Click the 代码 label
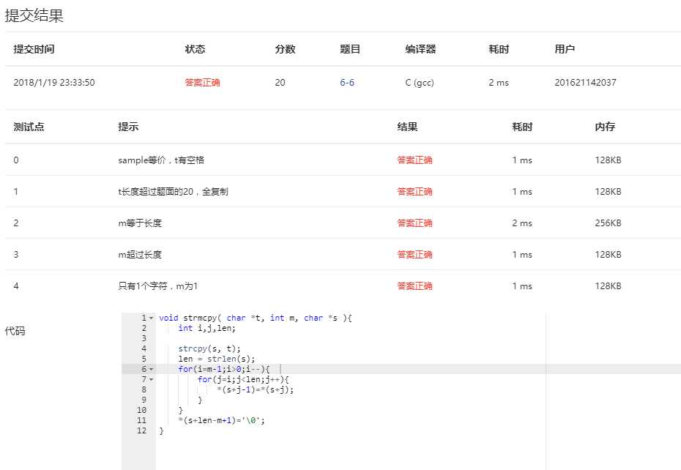 tap(15, 331)
